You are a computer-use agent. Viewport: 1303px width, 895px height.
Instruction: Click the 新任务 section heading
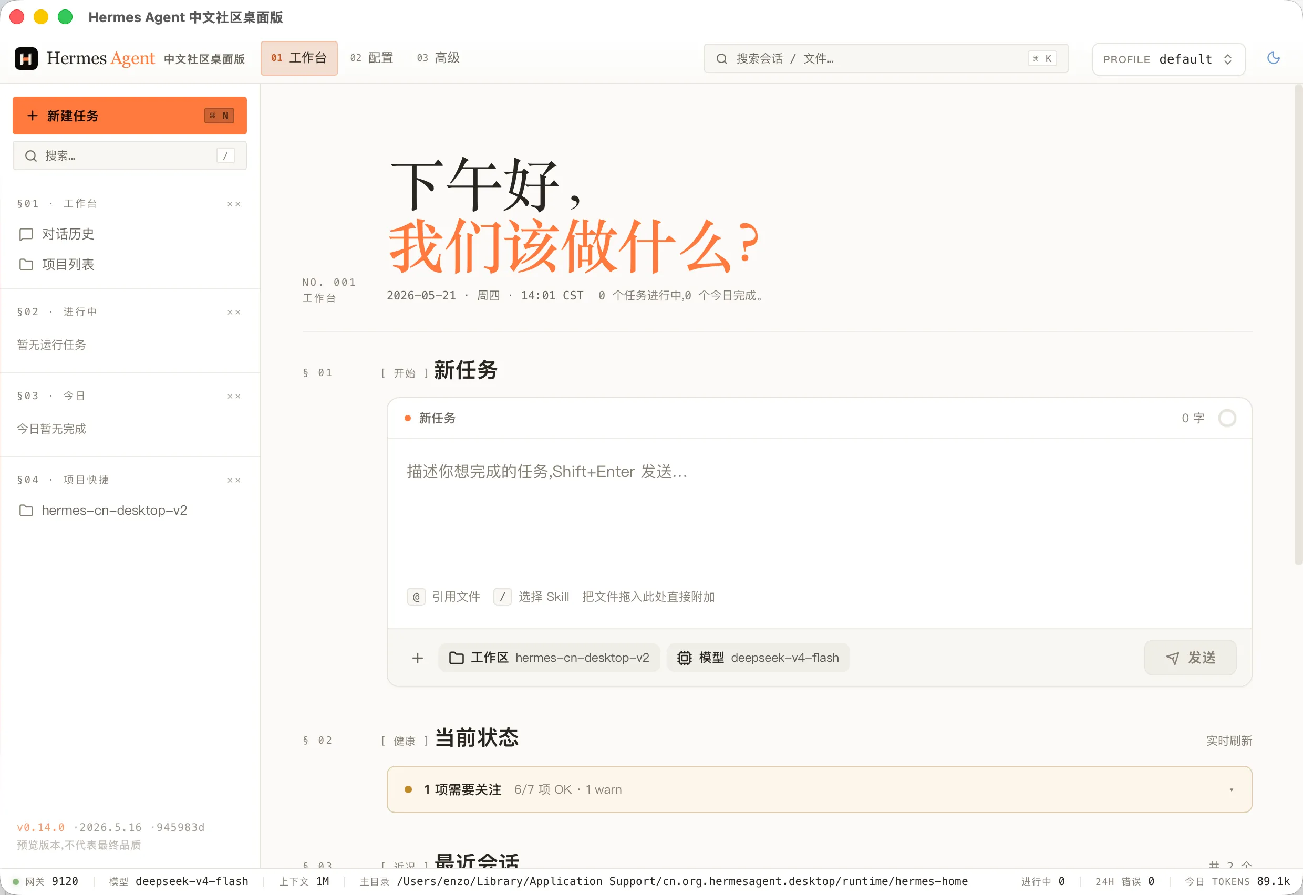click(466, 370)
